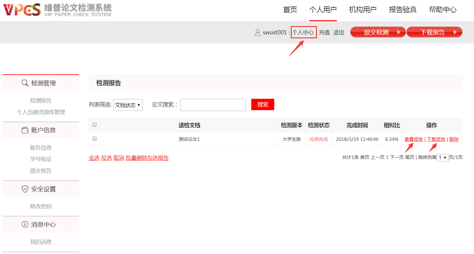Click 批量删除勾选报告 link

click(x=147, y=158)
